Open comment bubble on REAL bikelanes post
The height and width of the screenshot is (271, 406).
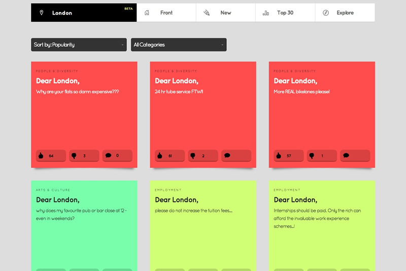point(355,156)
